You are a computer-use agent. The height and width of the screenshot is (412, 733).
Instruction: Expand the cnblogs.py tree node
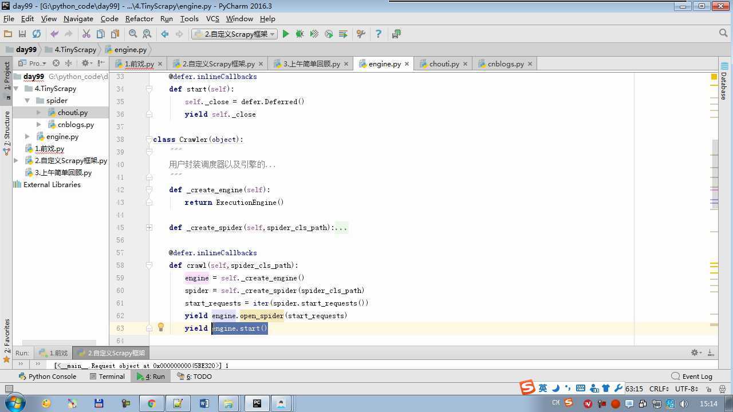coord(38,125)
